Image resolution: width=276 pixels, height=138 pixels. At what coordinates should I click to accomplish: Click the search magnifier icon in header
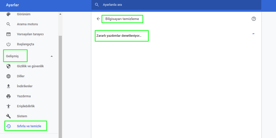point(97,4)
